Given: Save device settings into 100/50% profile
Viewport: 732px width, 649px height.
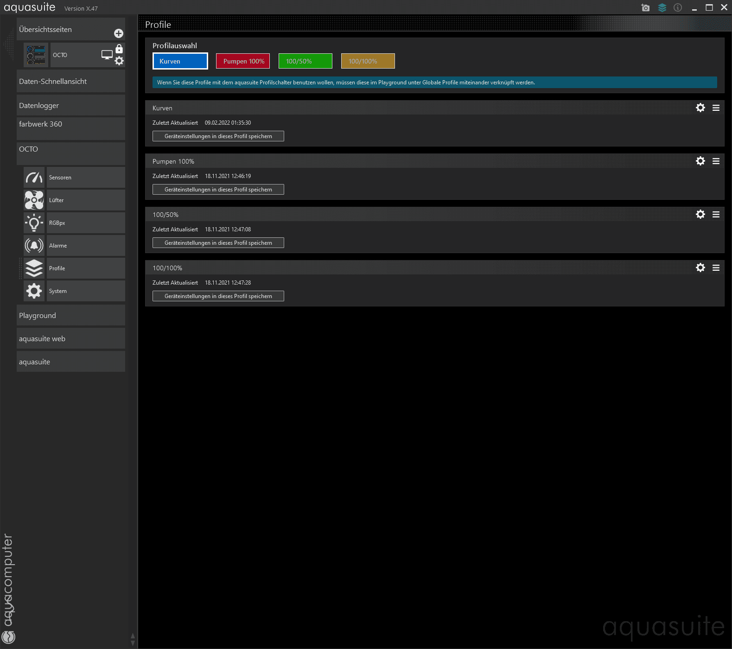Looking at the screenshot, I should (x=218, y=243).
